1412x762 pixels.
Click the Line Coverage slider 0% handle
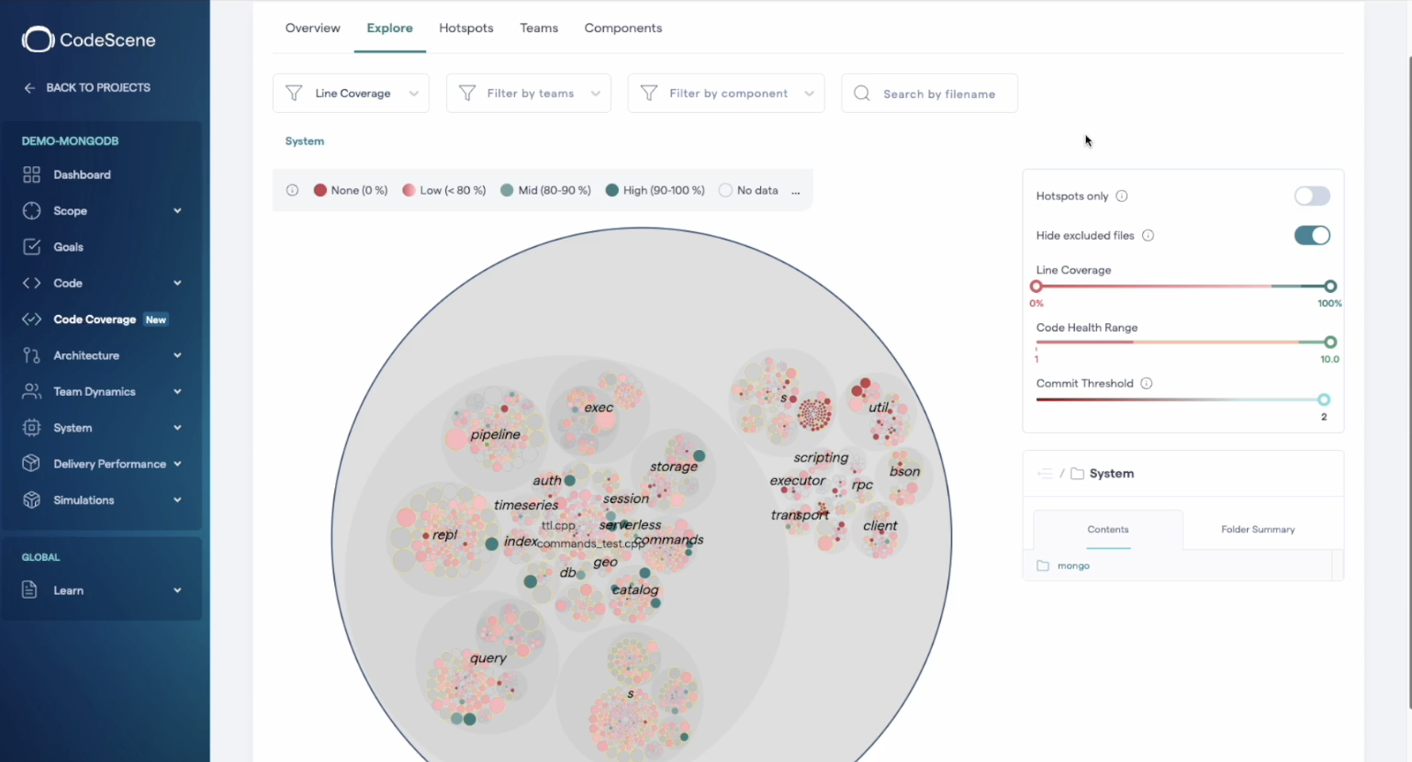click(x=1037, y=286)
